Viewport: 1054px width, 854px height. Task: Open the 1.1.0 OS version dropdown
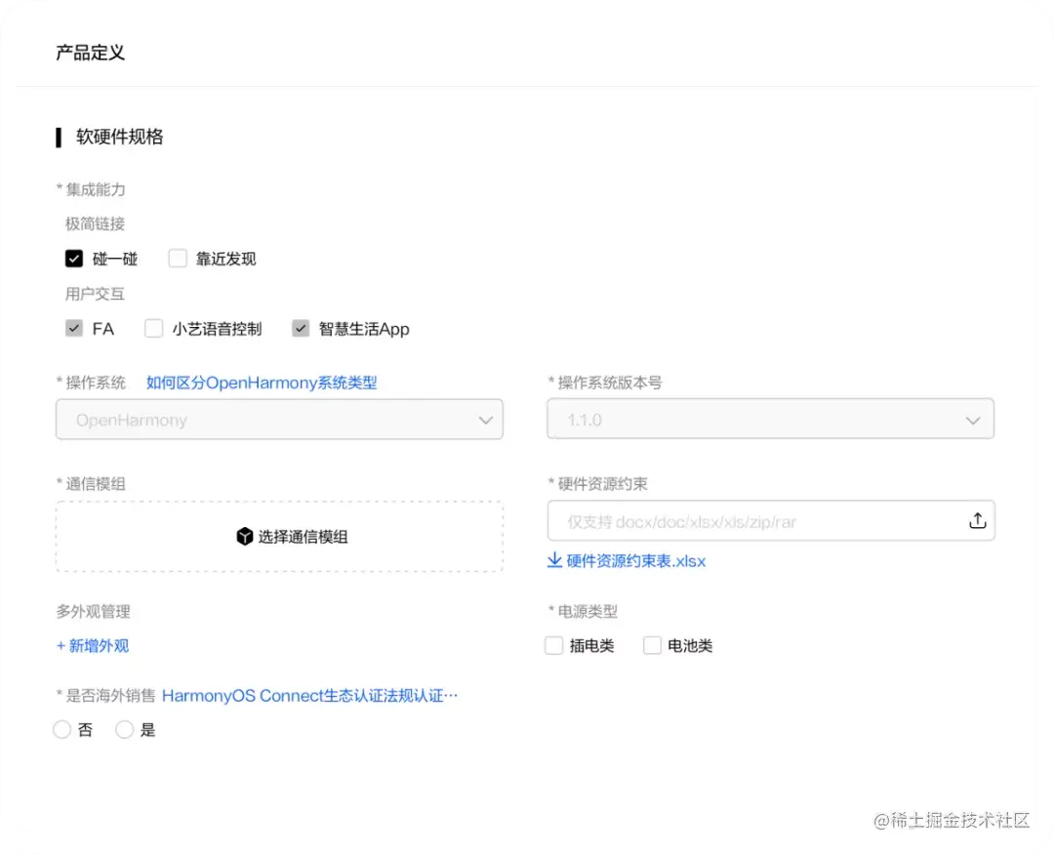[770, 420]
